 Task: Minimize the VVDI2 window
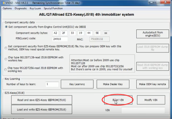tap(152, 2)
